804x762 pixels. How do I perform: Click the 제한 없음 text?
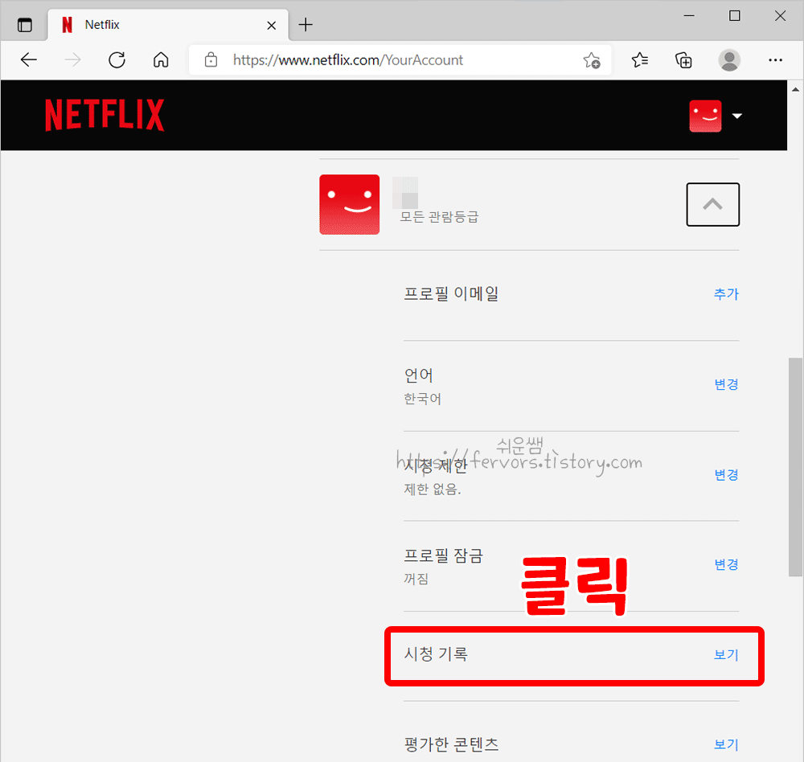coord(433,490)
